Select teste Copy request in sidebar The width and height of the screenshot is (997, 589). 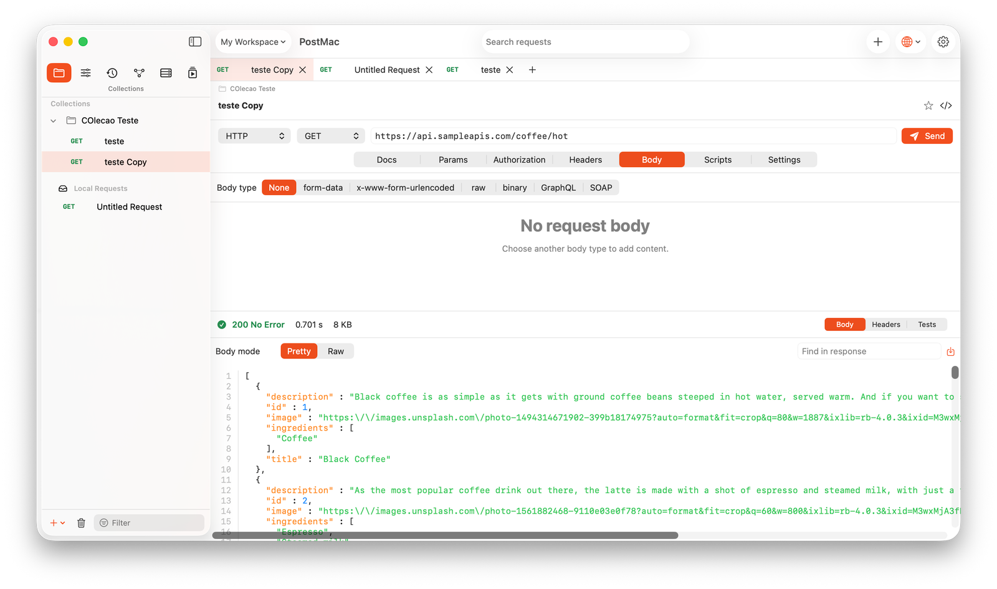126,162
